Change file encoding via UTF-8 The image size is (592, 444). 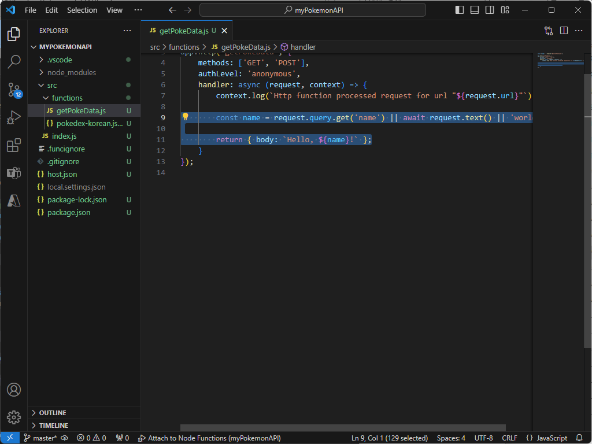pos(484,438)
